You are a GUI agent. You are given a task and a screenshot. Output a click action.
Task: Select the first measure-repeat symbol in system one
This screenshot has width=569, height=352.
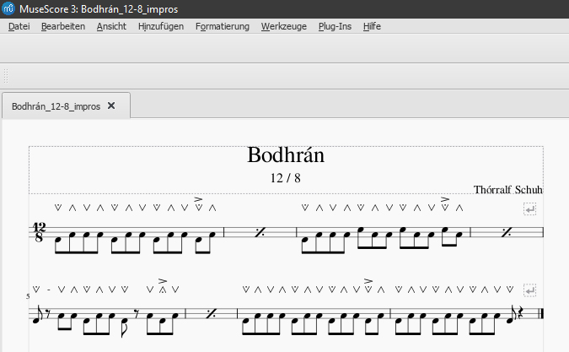pyautogui.click(x=260, y=233)
